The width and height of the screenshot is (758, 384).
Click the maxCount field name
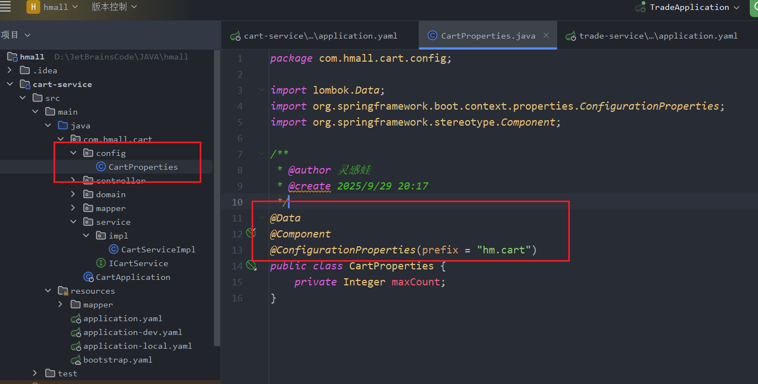416,282
